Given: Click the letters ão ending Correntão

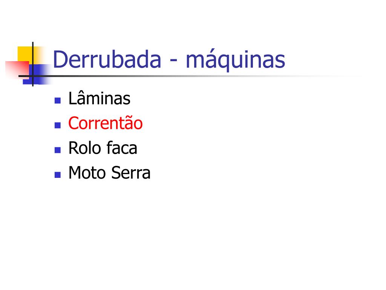Looking at the screenshot, I should (x=133, y=123).
